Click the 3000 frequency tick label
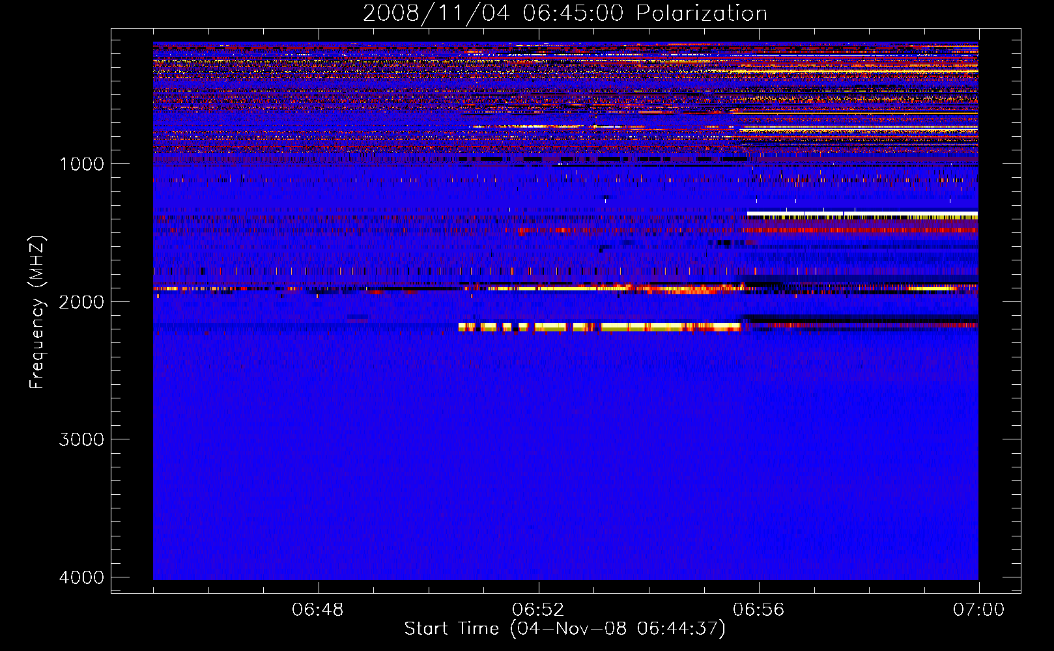The height and width of the screenshot is (651, 1054). coord(81,439)
